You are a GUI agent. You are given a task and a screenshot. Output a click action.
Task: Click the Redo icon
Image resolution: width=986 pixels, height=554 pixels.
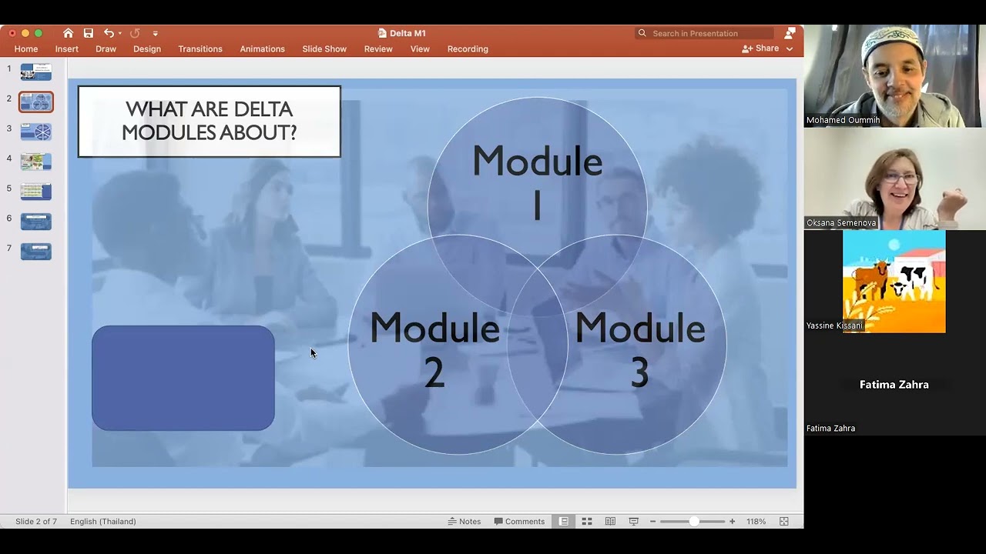(x=135, y=33)
